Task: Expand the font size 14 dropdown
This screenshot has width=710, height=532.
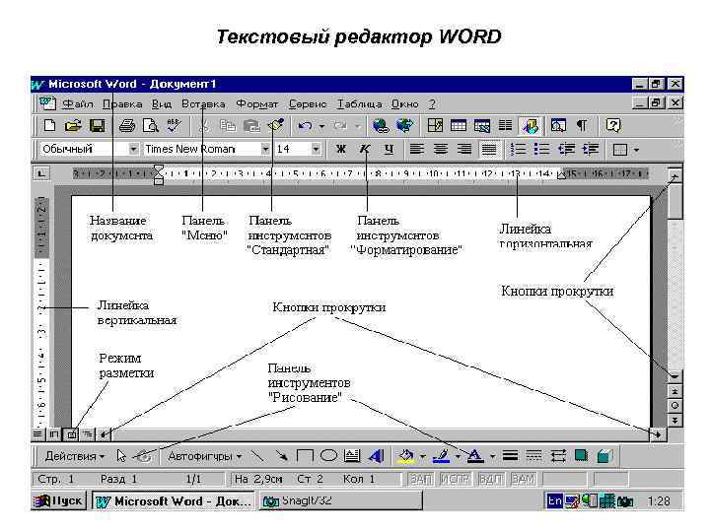Action: [x=316, y=149]
